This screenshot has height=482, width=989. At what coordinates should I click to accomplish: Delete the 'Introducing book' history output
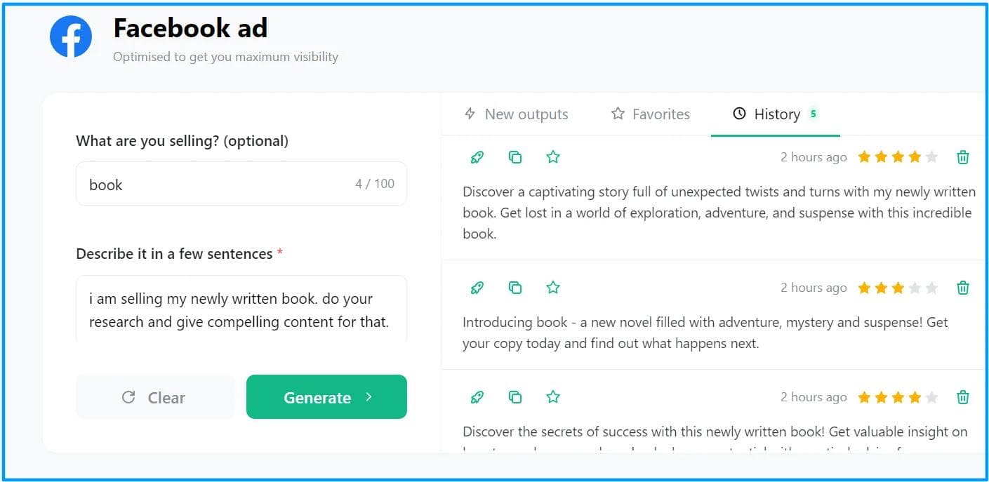click(x=963, y=288)
